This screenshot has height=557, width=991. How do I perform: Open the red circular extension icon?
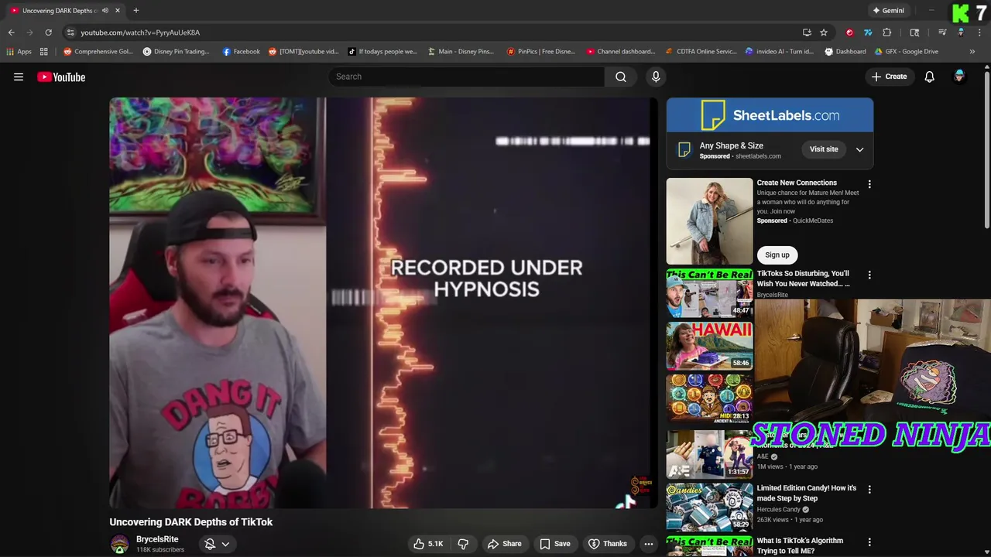pos(849,32)
